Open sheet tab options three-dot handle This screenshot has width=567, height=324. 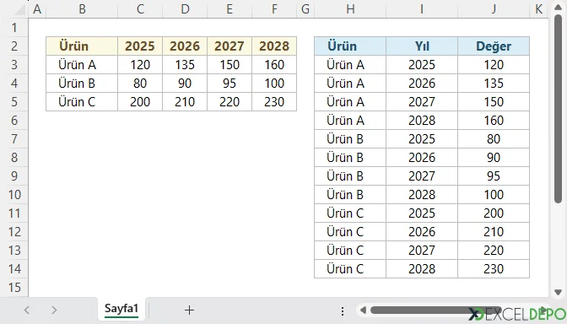343,310
